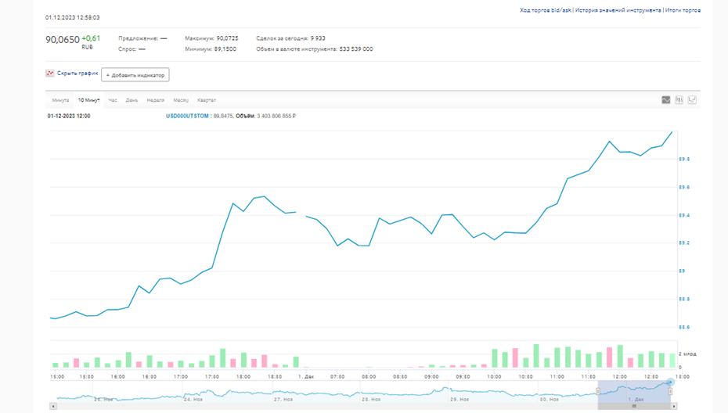The height and width of the screenshot is (413, 728).
Task: Click the 30. Ноя area in navigator
Action: click(550, 399)
